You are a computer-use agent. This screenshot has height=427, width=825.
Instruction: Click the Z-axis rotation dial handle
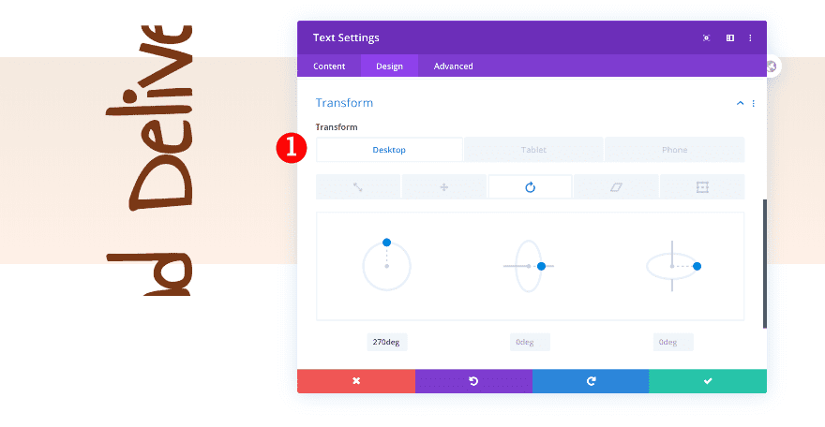(386, 243)
